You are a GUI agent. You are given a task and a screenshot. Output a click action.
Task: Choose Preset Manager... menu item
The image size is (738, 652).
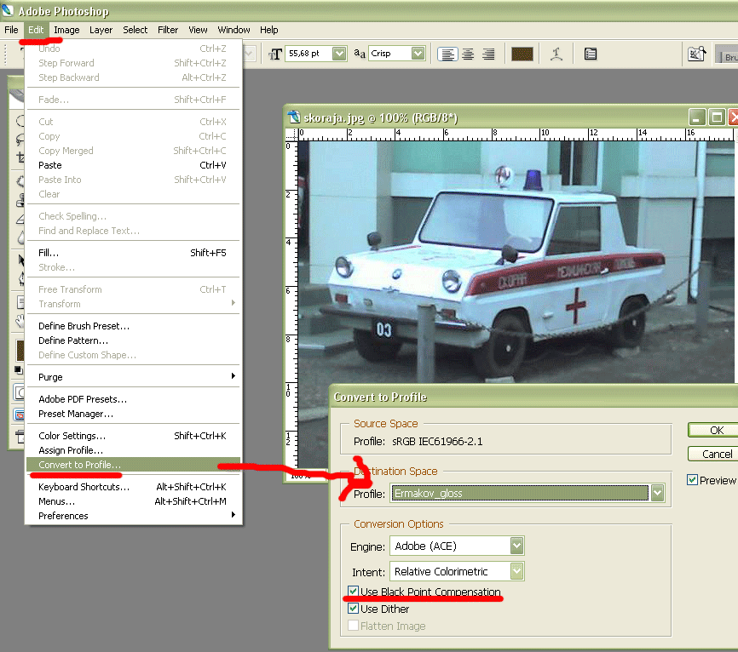coord(133,414)
